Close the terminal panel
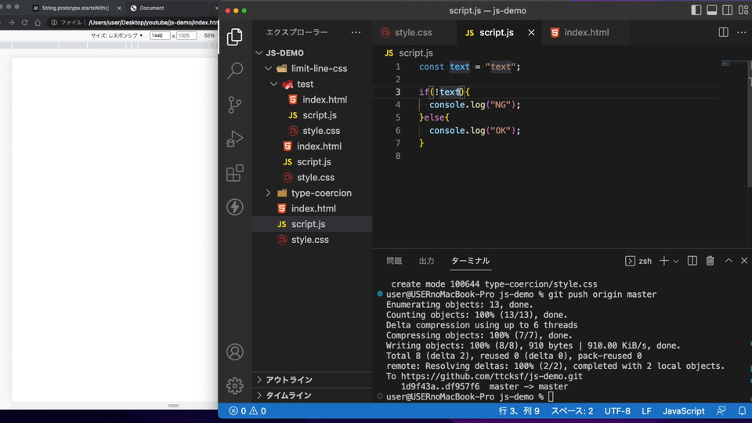The image size is (752, 423). click(744, 260)
